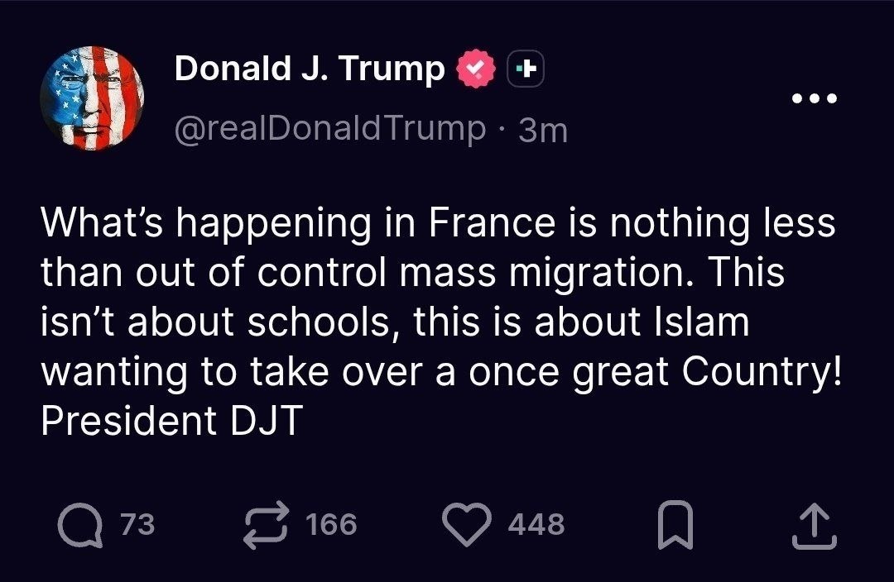Click the plus badge next to verified mark
This screenshot has width=894, height=582.
525,69
